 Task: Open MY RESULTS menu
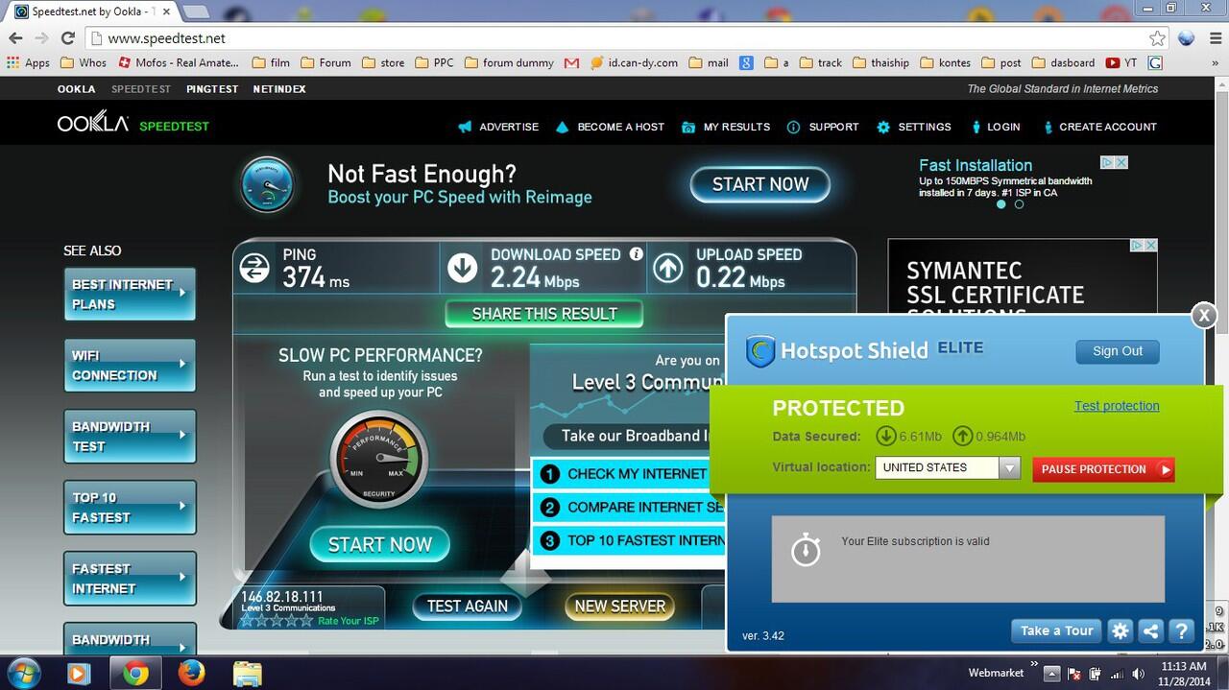pos(726,127)
